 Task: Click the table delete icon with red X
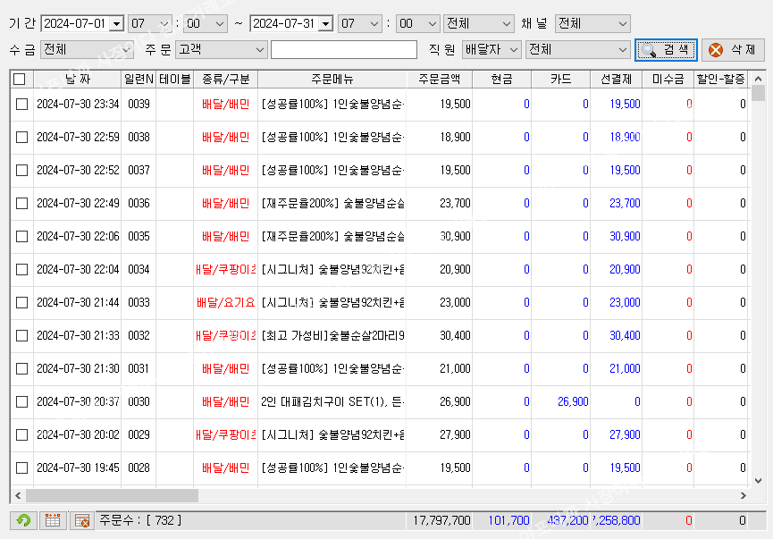click(x=81, y=520)
